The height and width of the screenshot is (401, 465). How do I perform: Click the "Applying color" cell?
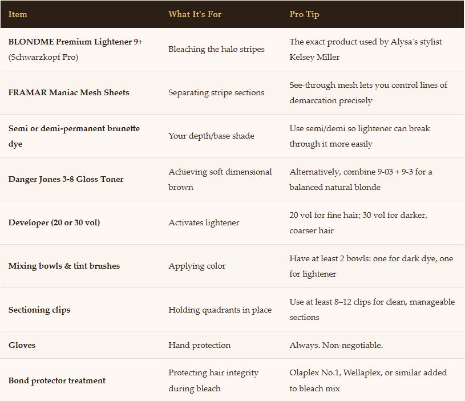pyautogui.click(x=197, y=266)
